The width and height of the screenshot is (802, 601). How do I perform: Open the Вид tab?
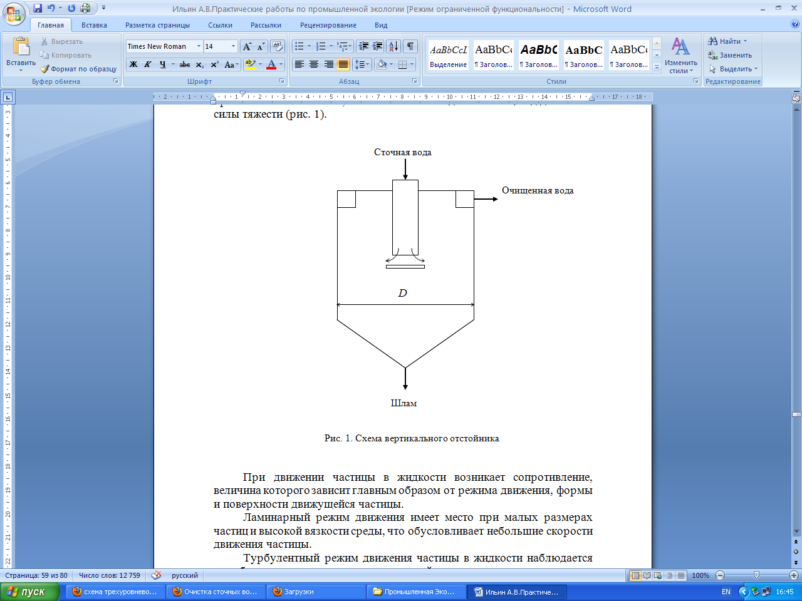pyautogui.click(x=381, y=25)
